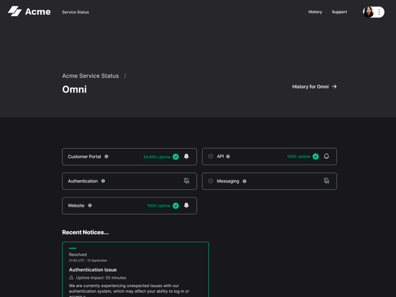
Task: Select the Authentication component label
Action: tap(82, 181)
